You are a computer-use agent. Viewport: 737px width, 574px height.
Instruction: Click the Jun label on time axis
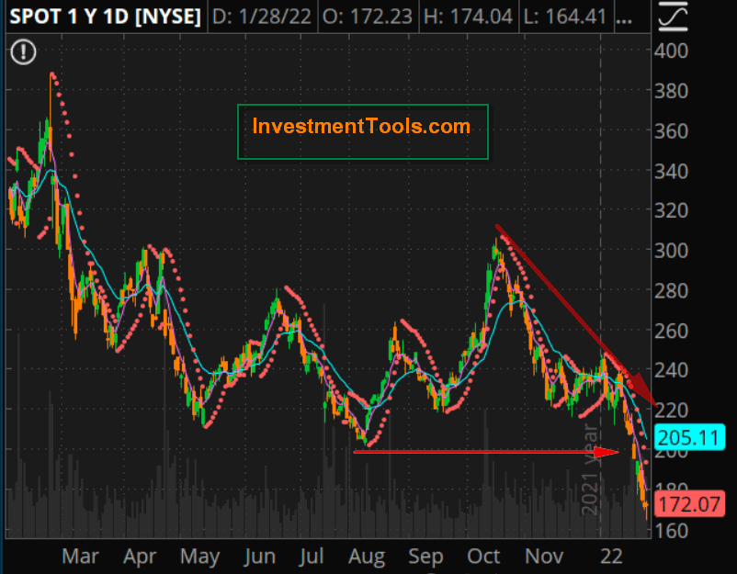pyautogui.click(x=259, y=557)
